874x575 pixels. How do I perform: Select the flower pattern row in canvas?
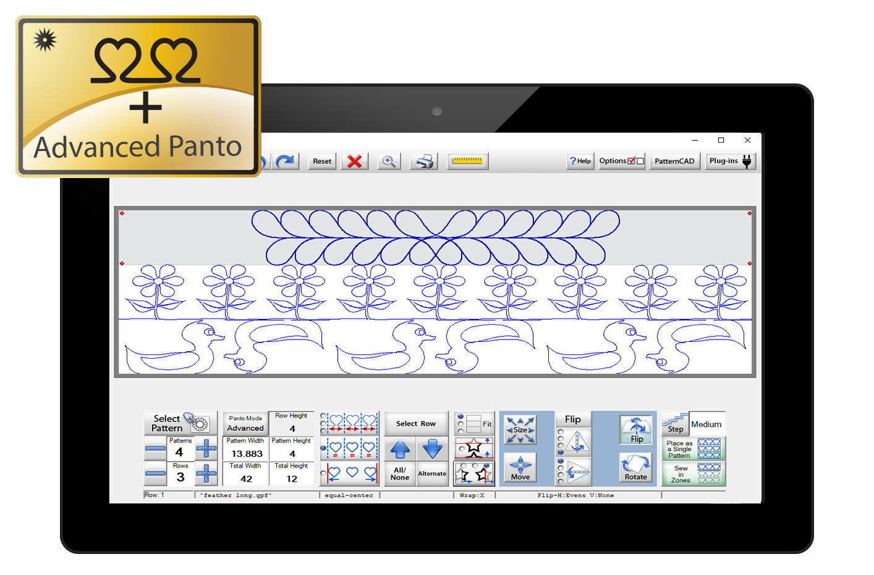(x=435, y=292)
